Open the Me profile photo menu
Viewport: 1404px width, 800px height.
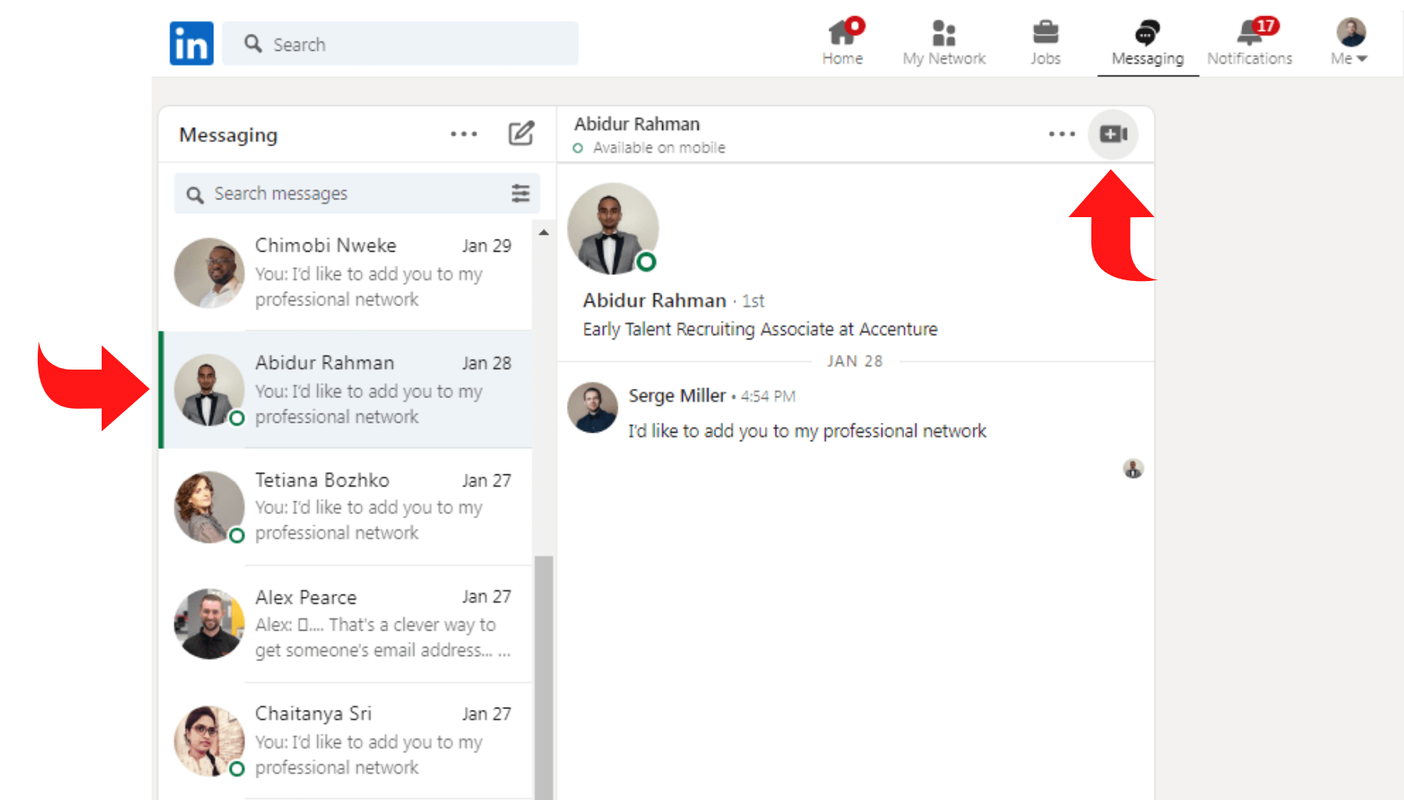coord(1351,32)
